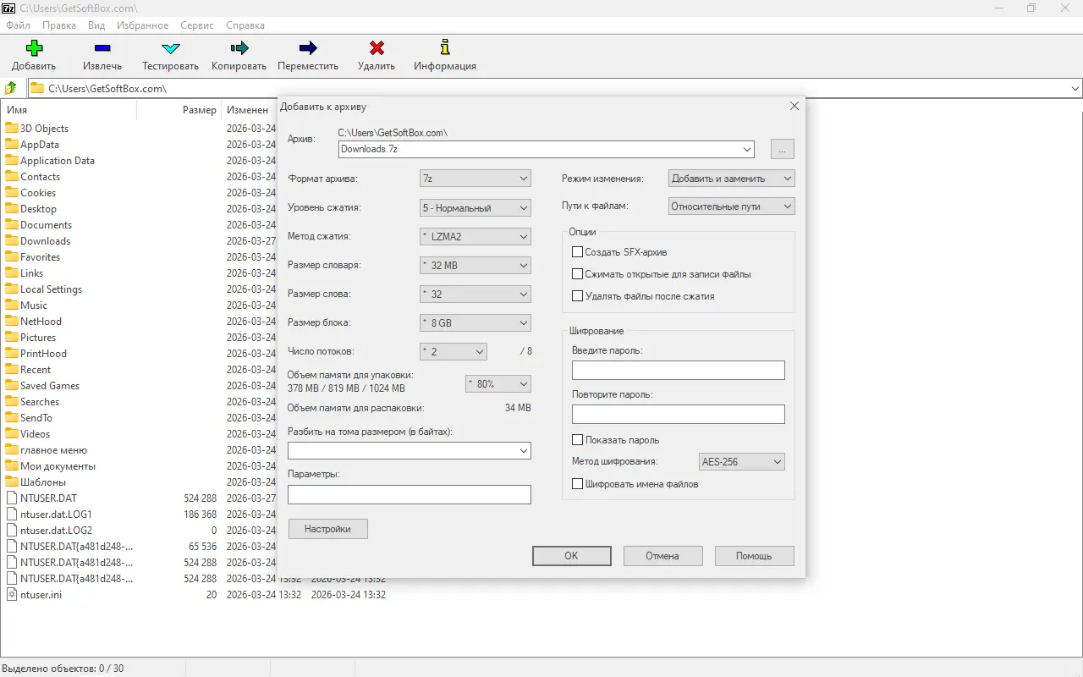Check Удалять файлы после сжатия option
Viewport: 1083px width, 677px height.
[578, 296]
